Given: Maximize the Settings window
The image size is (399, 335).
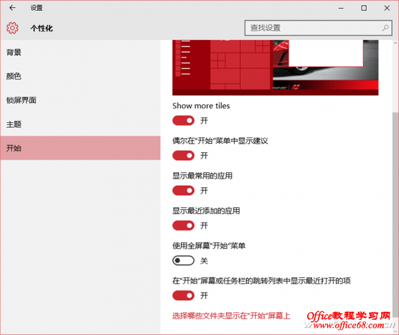Looking at the screenshot, I should pyautogui.click(x=364, y=8).
